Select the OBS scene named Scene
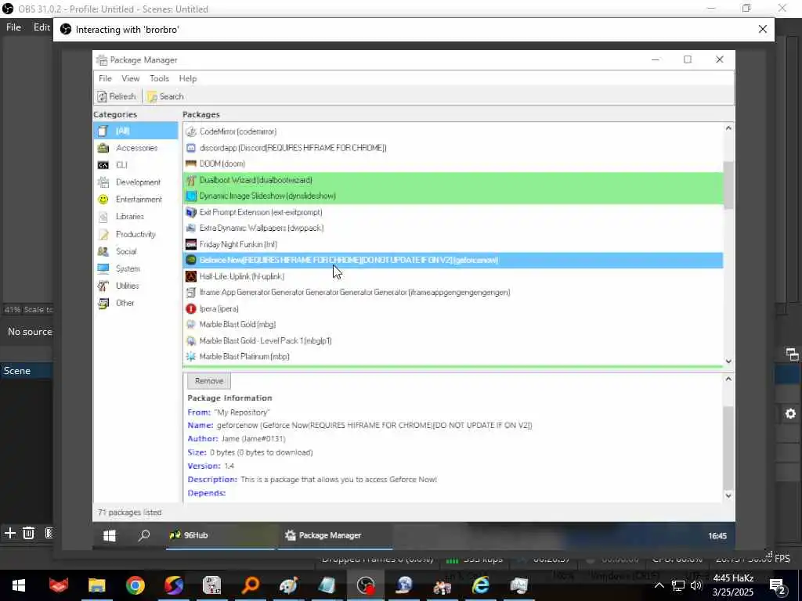Screen dimensions: 802x601 [27, 371]
